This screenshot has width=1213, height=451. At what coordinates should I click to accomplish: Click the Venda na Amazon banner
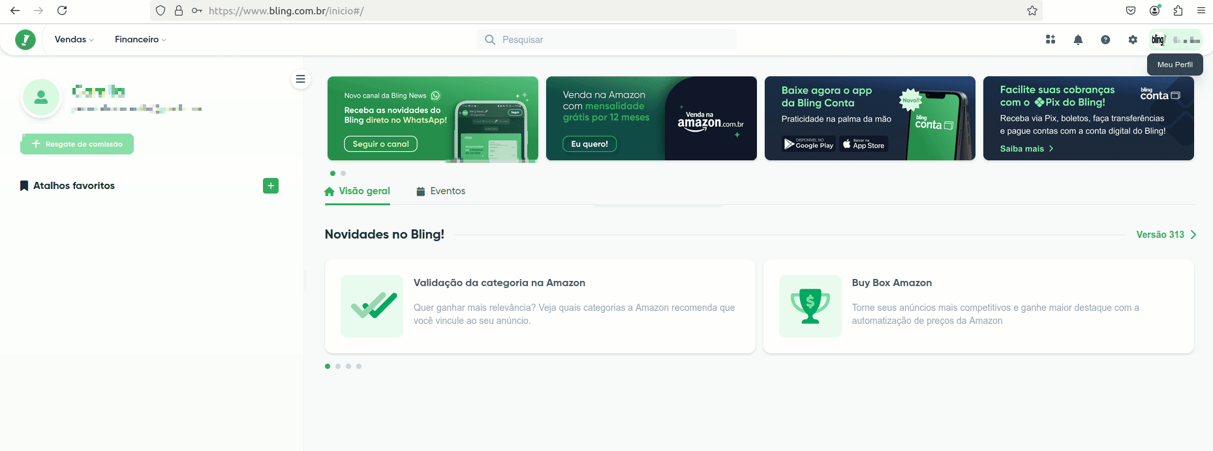coord(651,119)
